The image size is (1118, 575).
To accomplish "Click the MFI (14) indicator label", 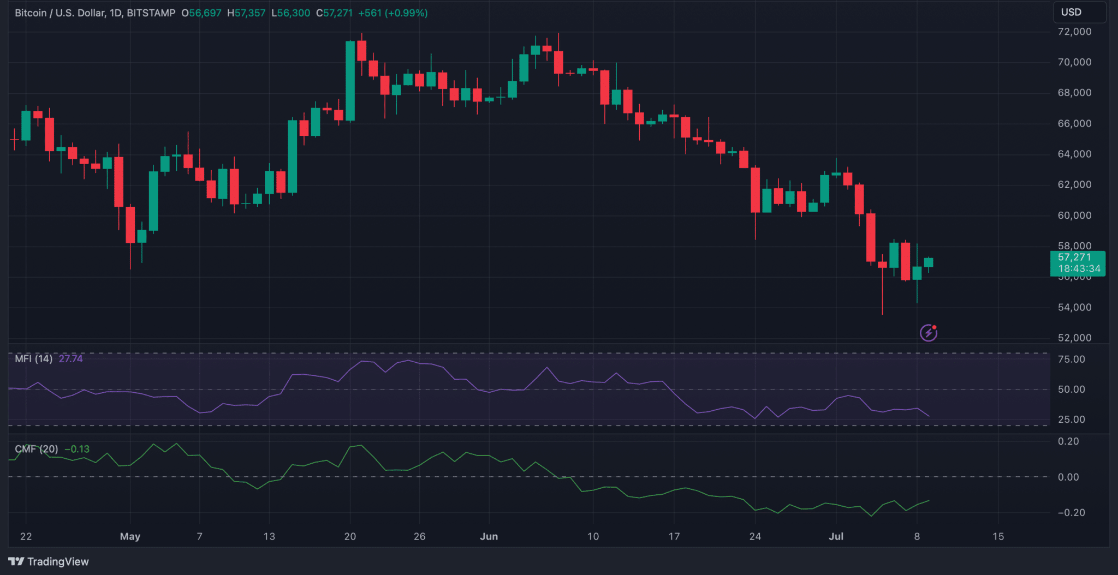I will click(x=33, y=358).
